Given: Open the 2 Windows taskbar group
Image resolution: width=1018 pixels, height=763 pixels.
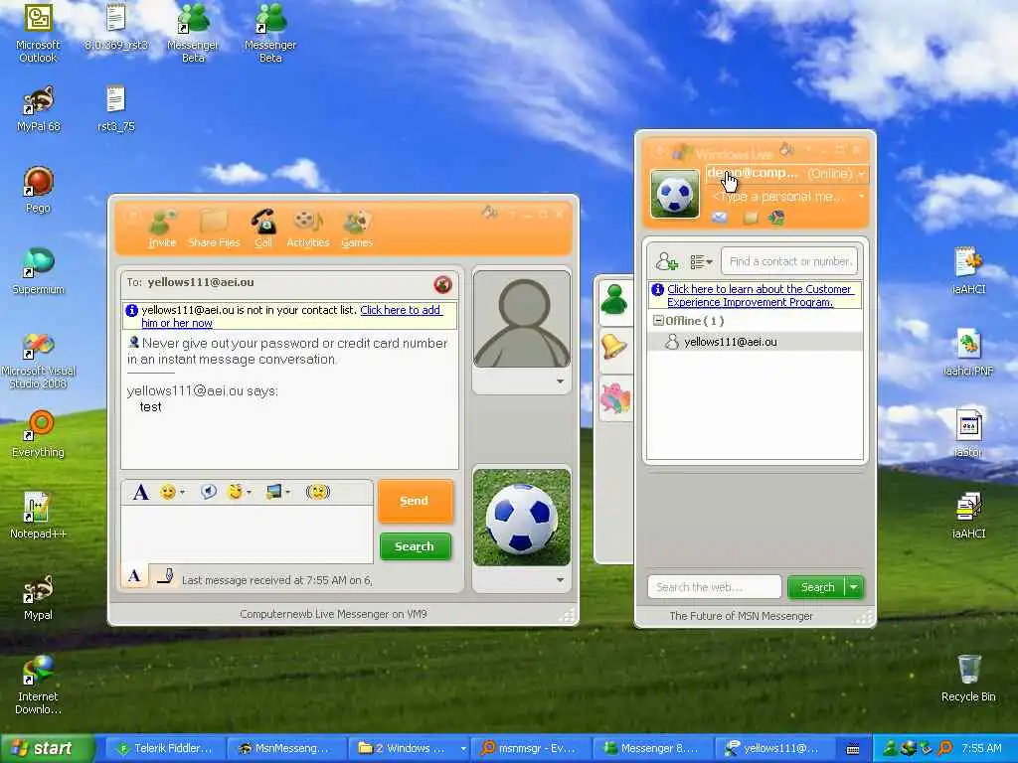Looking at the screenshot, I should pos(410,748).
